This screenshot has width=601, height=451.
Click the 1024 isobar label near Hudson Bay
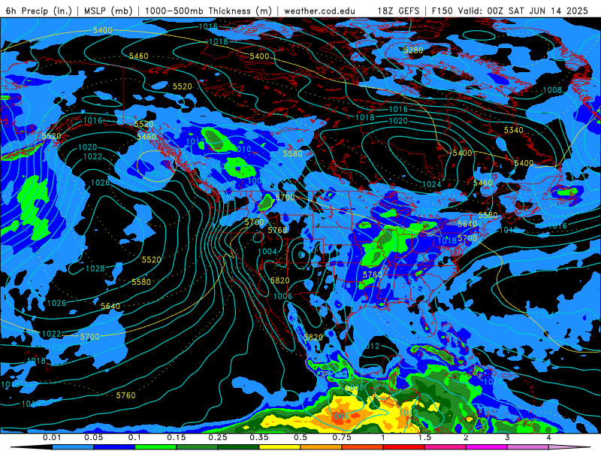point(431,184)
